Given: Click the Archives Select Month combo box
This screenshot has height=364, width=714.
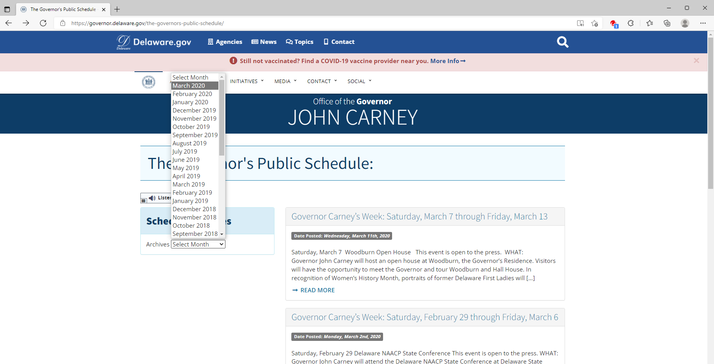Looking at the screenshot, I should [198, 244].
